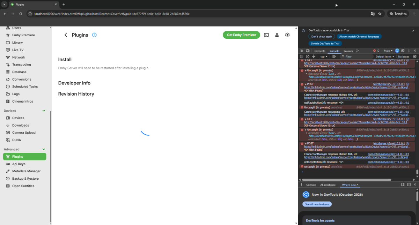Click Switch DevTools to Thai
The image size is (419, 225).
(325, 44)
